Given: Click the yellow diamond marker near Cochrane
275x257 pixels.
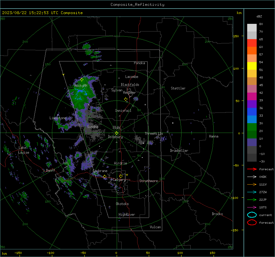Looking at the screenshot, I should pyautogui.click(x=105, y=177).
